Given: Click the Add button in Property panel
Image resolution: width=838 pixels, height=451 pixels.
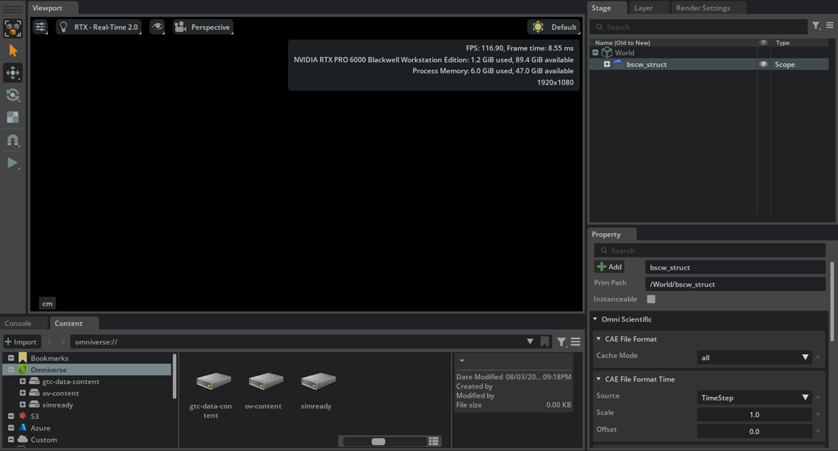Looking at the screenshot, I should pyautogui.click(x=609, y=267).
